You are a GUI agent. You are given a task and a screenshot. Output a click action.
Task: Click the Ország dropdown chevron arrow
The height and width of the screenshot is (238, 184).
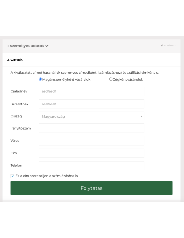(x=142, y=116)
